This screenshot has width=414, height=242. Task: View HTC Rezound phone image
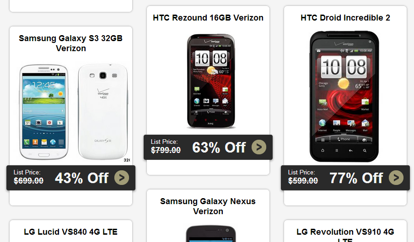coord(211,81)
